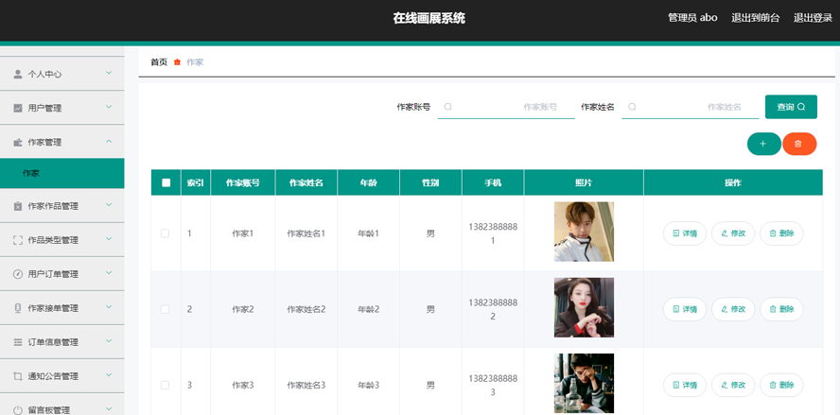Click the 查询 search button
This screenshot has width=840, height=415.
[x=790, y=107]
